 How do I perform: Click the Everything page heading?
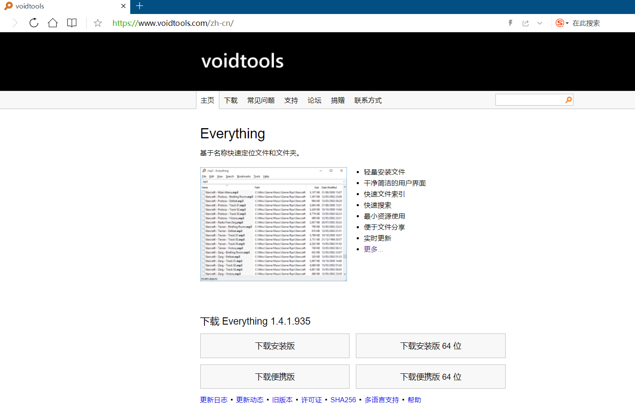click(232, 134)
